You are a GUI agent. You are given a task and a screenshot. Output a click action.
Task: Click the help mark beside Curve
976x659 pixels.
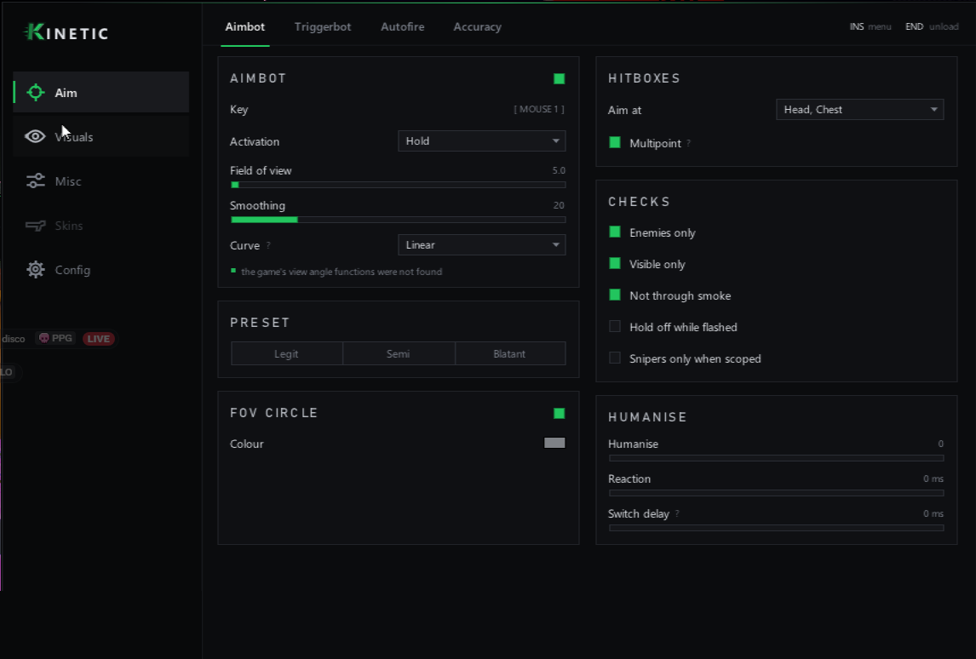pyautogui.click(x=268, y=245)
